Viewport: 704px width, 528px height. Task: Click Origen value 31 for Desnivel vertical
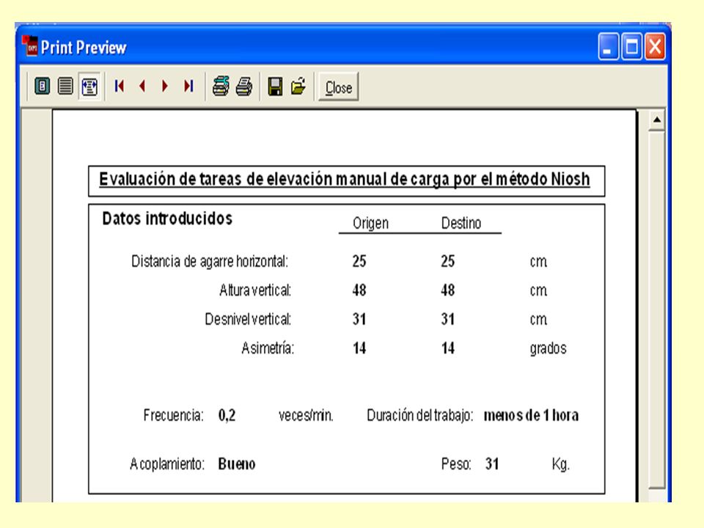(359, 319)
